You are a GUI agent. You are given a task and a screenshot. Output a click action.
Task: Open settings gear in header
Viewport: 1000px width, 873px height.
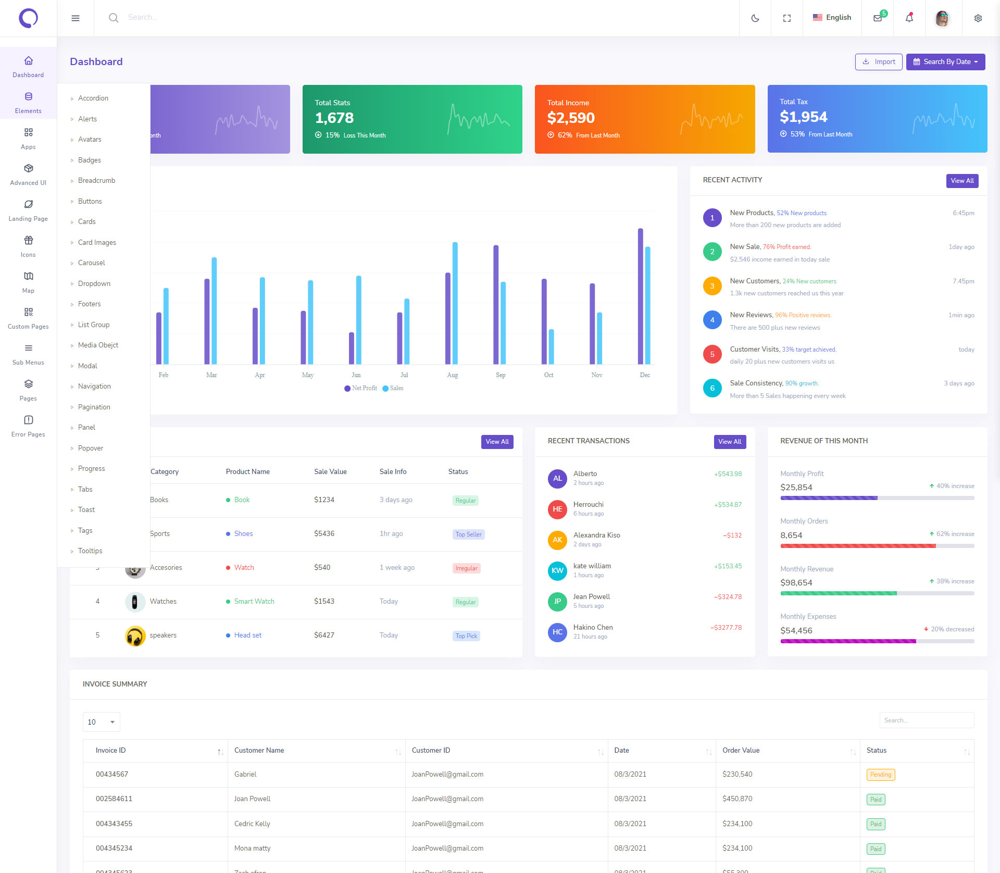pos(978,18)
